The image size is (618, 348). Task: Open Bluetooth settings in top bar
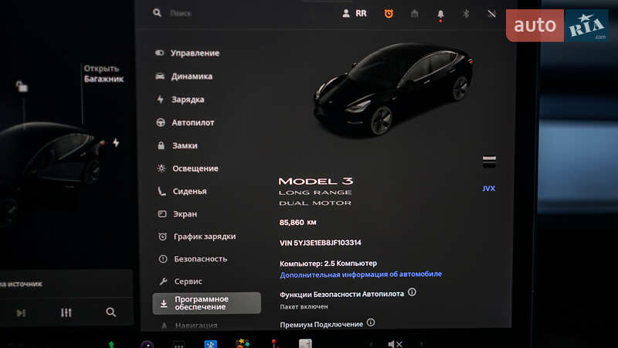[466, 14]
